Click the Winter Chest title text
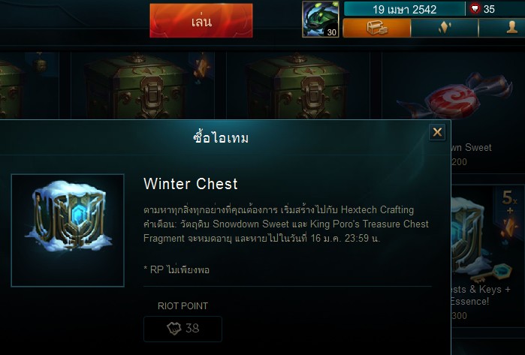This screenshot has height=355, width=525. tap(191, 184)
